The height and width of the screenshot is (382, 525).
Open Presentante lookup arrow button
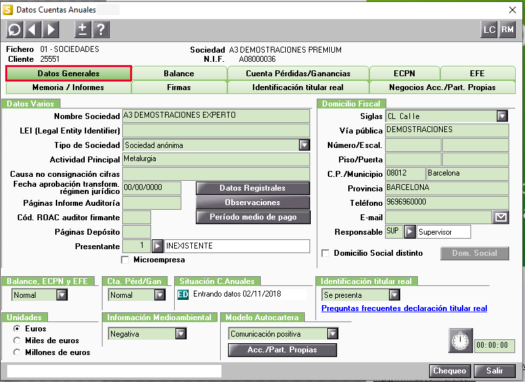(157, 247)
